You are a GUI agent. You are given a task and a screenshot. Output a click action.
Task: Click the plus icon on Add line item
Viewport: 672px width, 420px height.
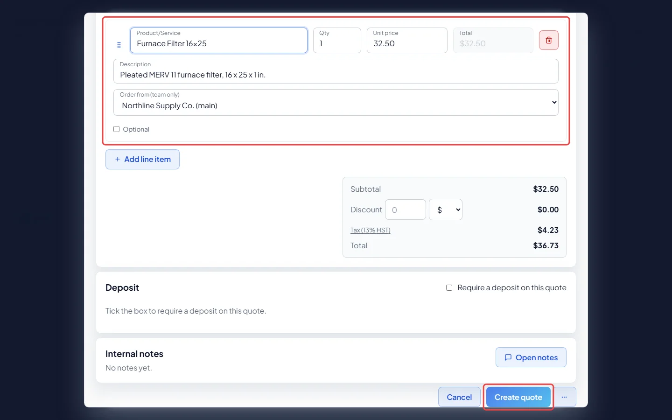[118, 159]
